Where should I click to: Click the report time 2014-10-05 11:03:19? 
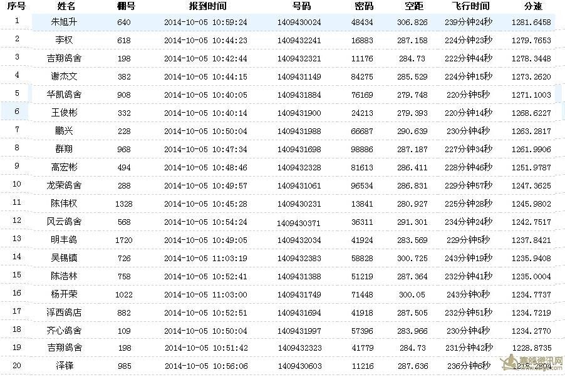pyautogui.click(x=205, y=258)
